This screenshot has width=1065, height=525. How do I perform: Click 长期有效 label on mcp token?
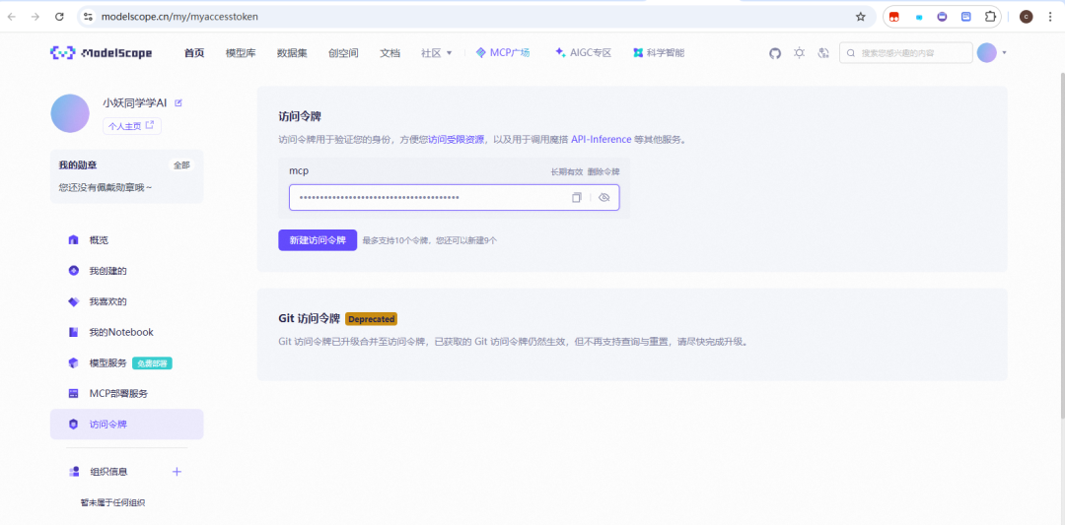pos(566,172)
